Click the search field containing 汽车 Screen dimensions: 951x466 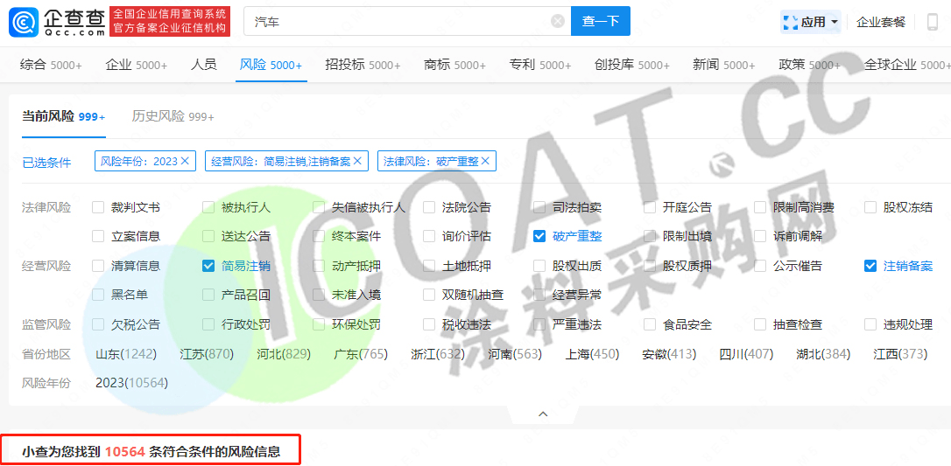[x=394, y=22]
